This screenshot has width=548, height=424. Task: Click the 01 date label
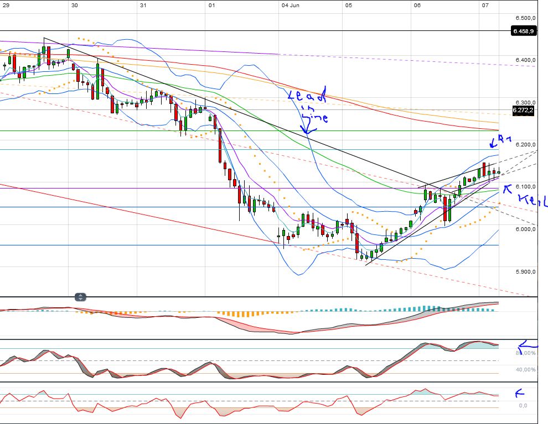pos(211,5)
